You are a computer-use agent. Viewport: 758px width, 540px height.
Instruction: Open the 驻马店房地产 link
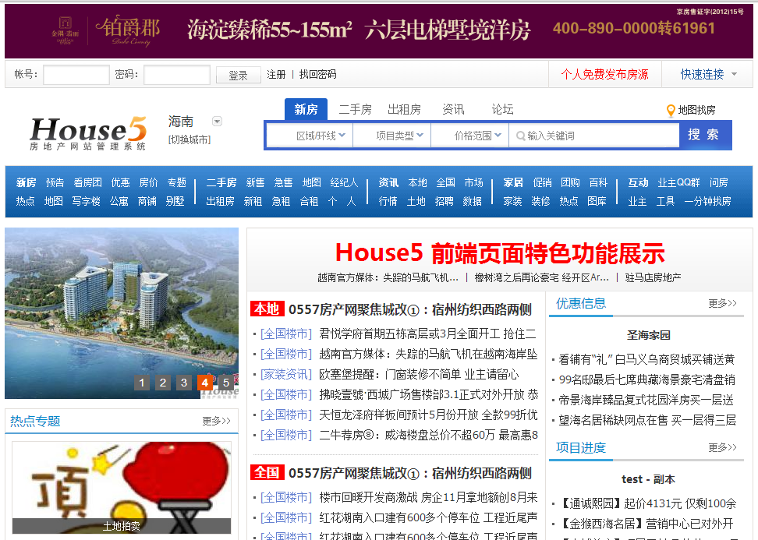pyautogui.click(x=653, y=277)
